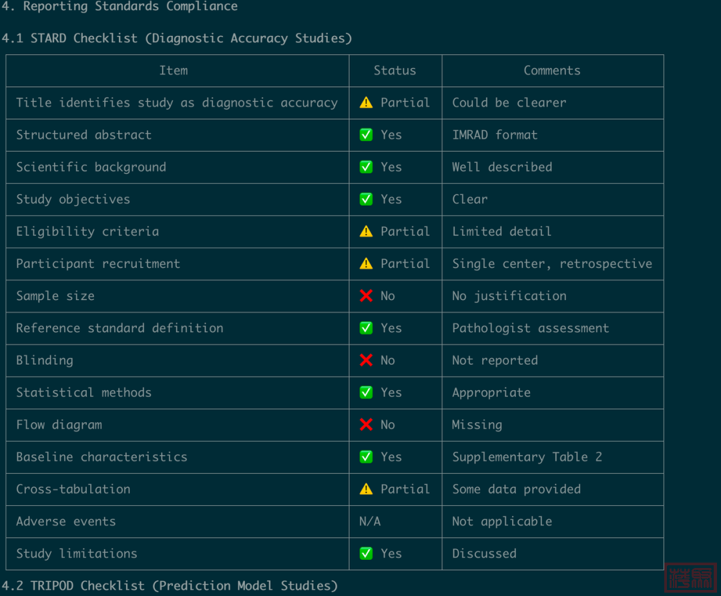This screenshot has width=721, height=596.
Task: Click the Comments column header
Action: [552, 71]
